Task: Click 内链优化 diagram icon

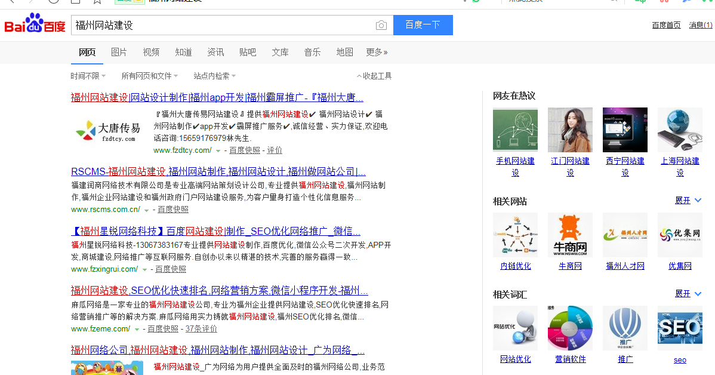Action: click(515, 235)
